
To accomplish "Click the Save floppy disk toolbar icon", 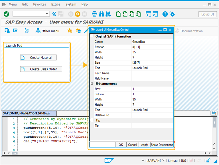I will tap(61, 14).
